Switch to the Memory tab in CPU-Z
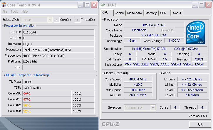 pos(151,13)
